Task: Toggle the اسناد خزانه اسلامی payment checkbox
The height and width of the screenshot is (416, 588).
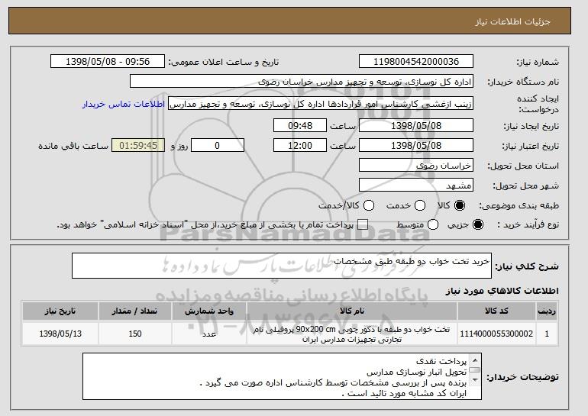Action: (x=362, y=225)
